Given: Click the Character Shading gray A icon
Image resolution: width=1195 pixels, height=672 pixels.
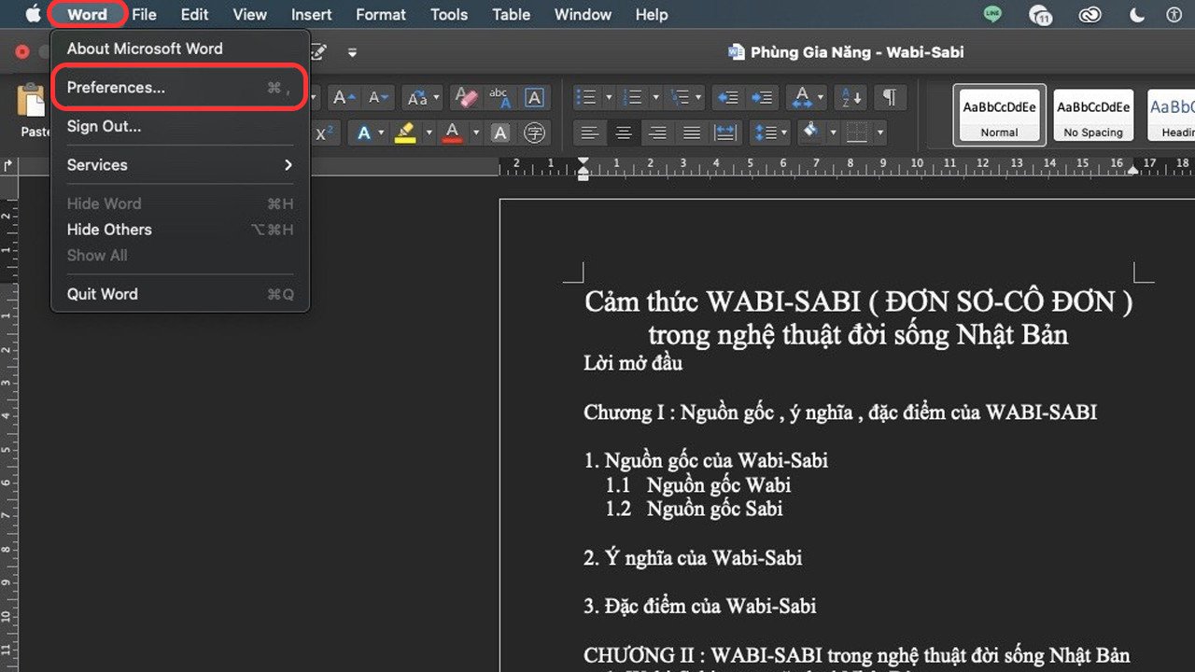Looking at the screenshot, I should point(500,133).
